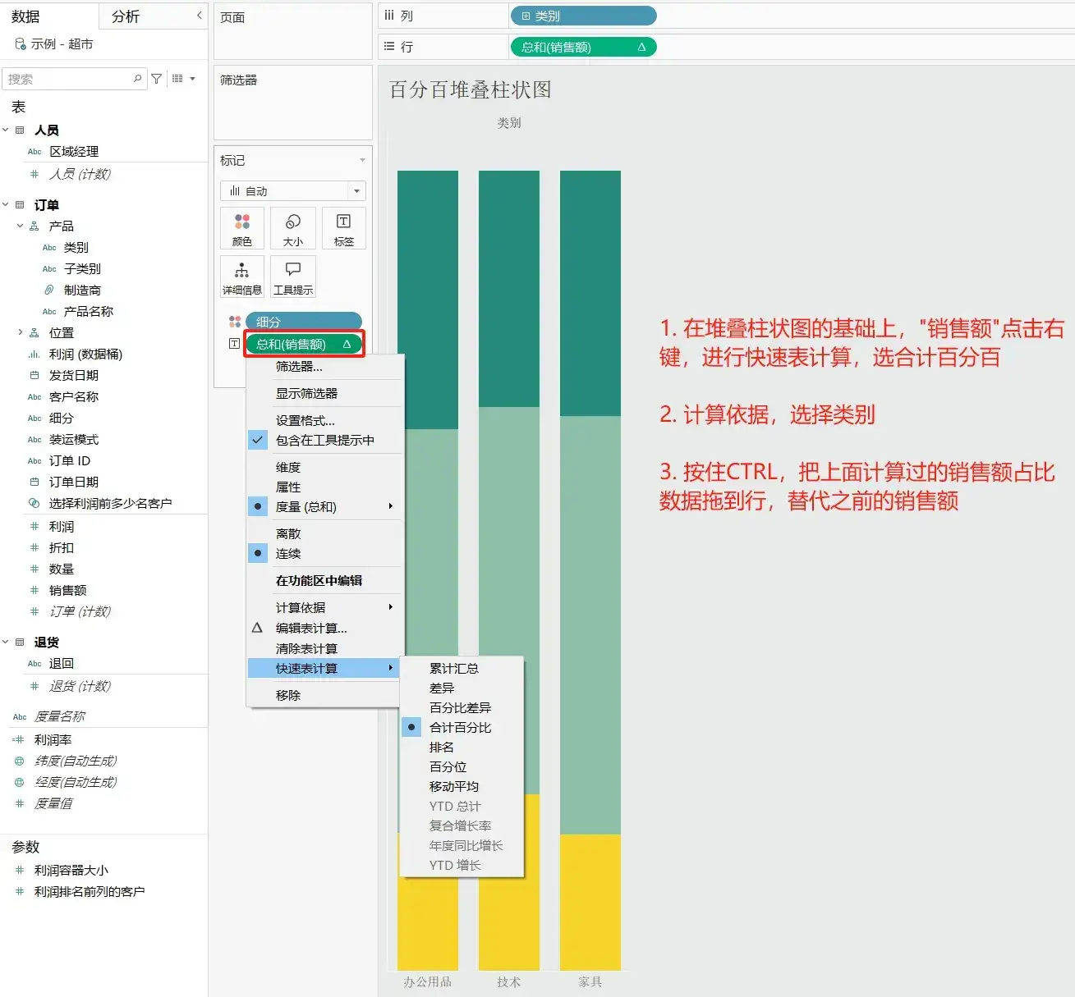Open 详细信息 (Detail) in the Marks card
Viewport: 1075px width, 997px height.
click(x=241, y=277)
